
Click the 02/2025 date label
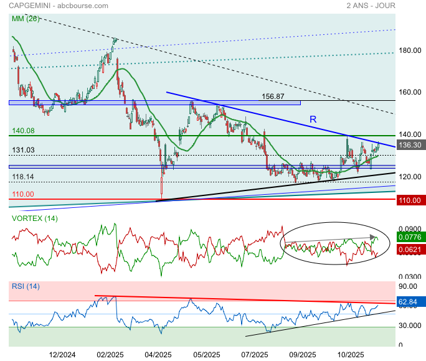110,355
